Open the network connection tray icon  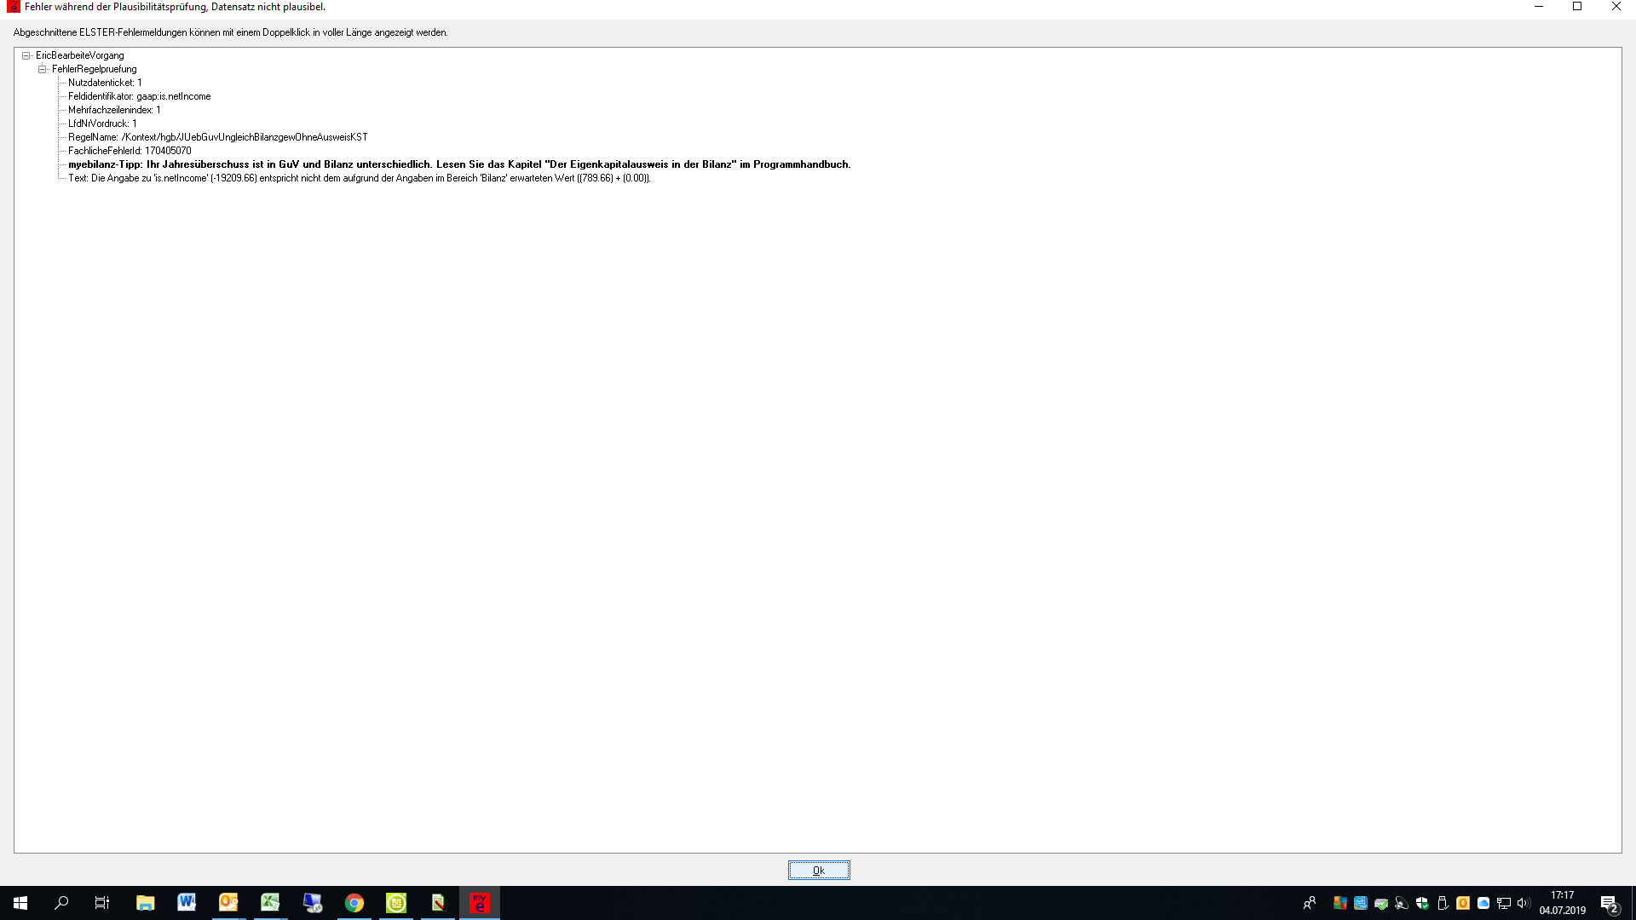tap(1504, 903)
